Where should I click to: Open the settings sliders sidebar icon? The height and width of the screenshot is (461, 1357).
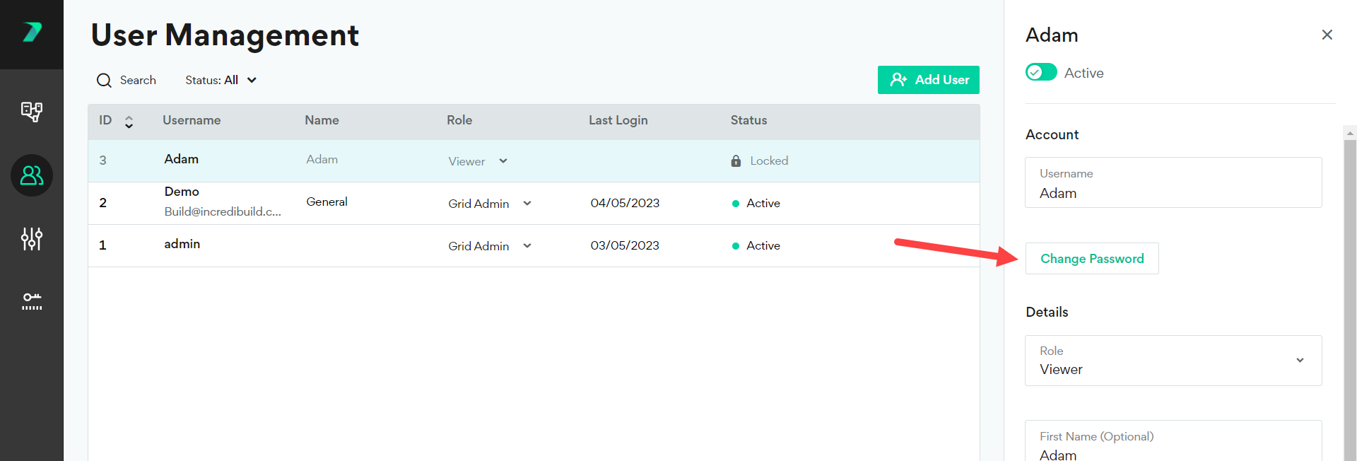tap(32, 239)
